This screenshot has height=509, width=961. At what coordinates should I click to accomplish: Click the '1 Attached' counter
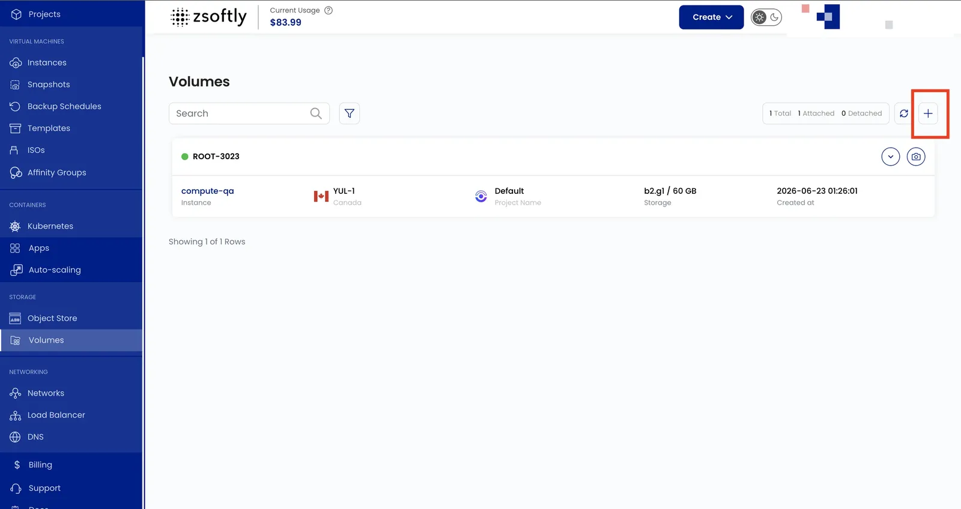pyautogui.click(x=816, y=113)
